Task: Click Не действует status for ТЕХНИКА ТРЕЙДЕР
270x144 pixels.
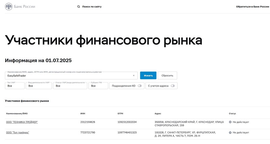Action: coord(241,122)
